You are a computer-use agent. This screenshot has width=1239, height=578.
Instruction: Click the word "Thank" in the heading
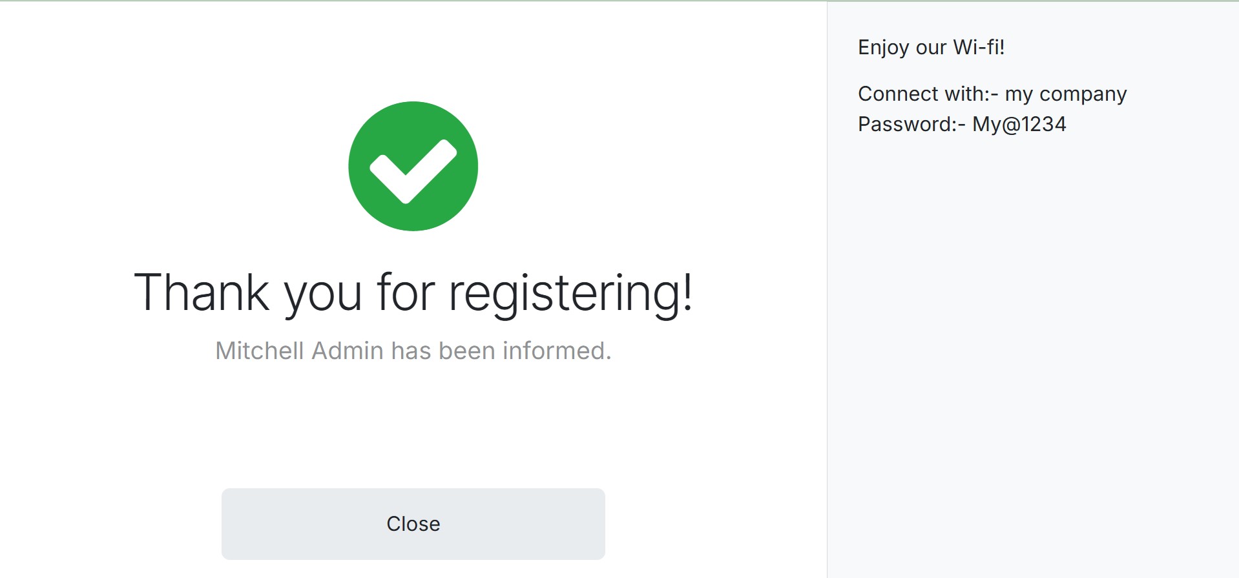pos(201,293)
